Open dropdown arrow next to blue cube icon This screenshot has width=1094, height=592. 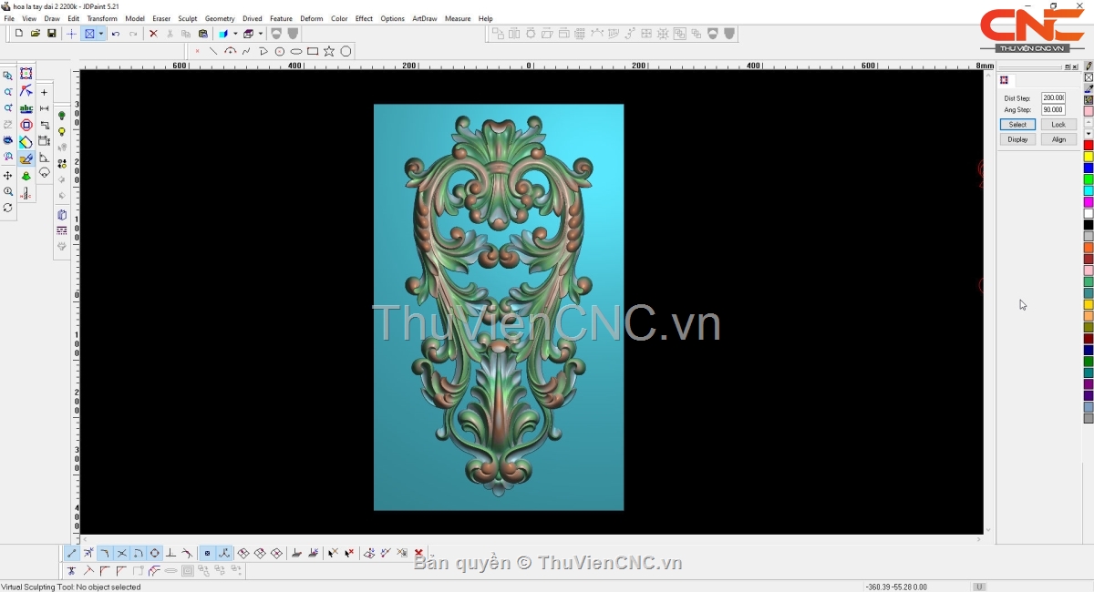[x=235, y=34]
